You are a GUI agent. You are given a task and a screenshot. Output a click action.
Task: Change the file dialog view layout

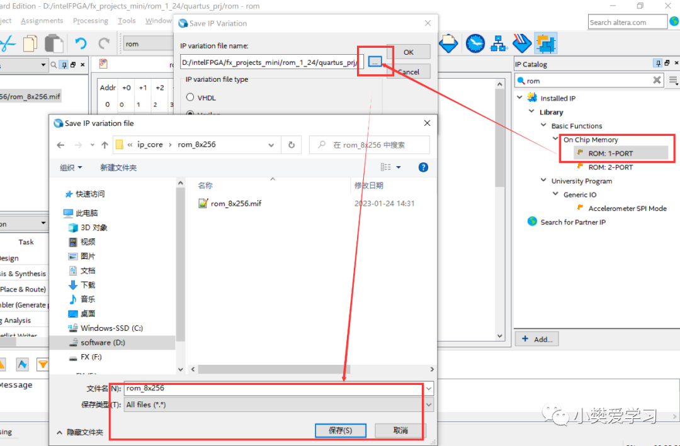386,167
